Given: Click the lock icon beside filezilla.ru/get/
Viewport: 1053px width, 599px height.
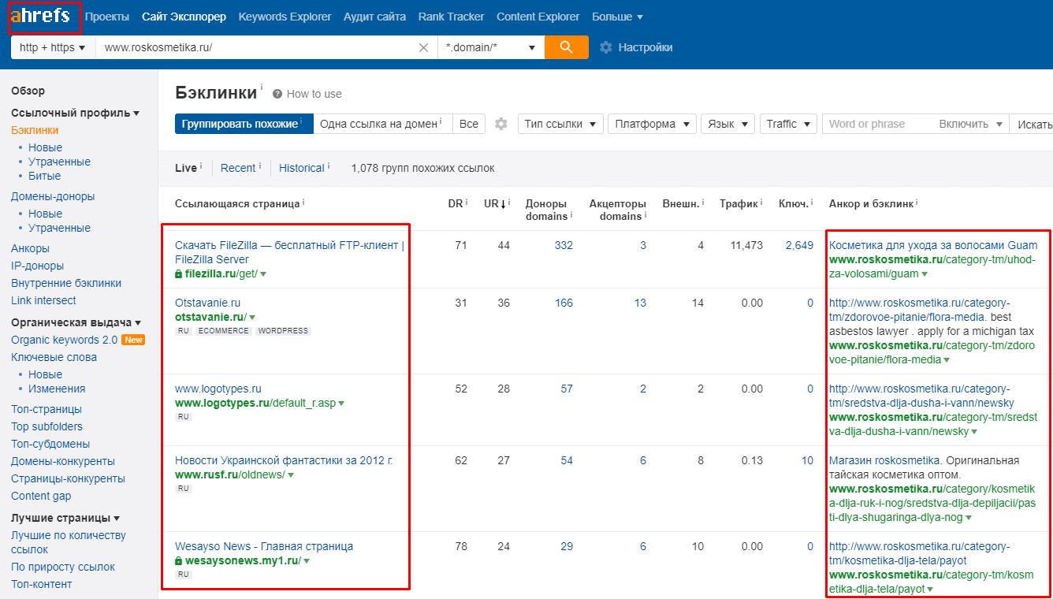Looking at the screenshot, I should coord(179,273).
